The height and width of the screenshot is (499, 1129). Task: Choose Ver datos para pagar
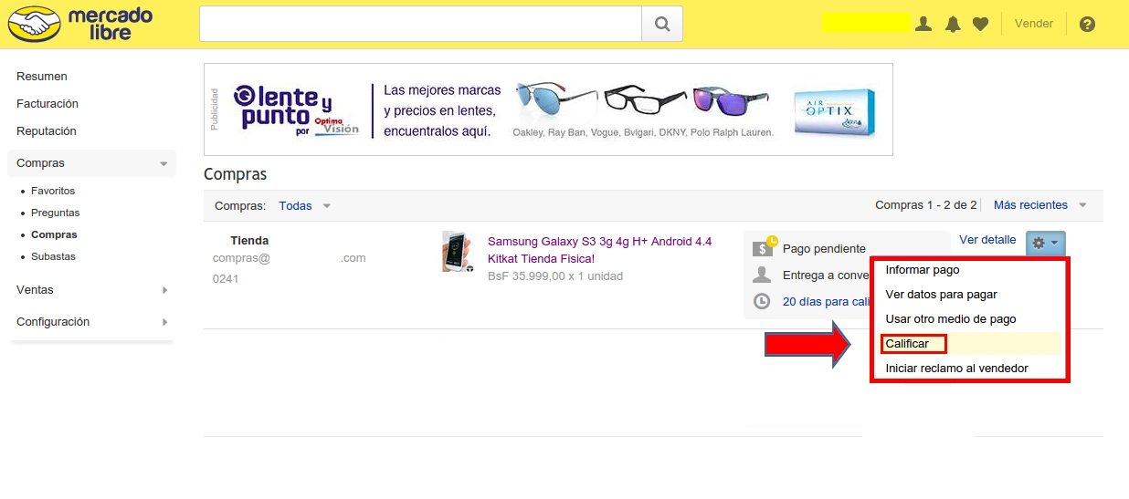tap(941, 295)
